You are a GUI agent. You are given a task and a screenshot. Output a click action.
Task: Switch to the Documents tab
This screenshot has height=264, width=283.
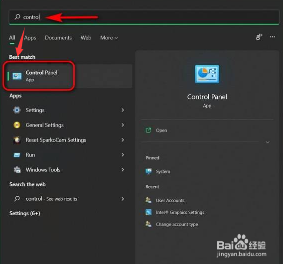(x=58, y=38)
